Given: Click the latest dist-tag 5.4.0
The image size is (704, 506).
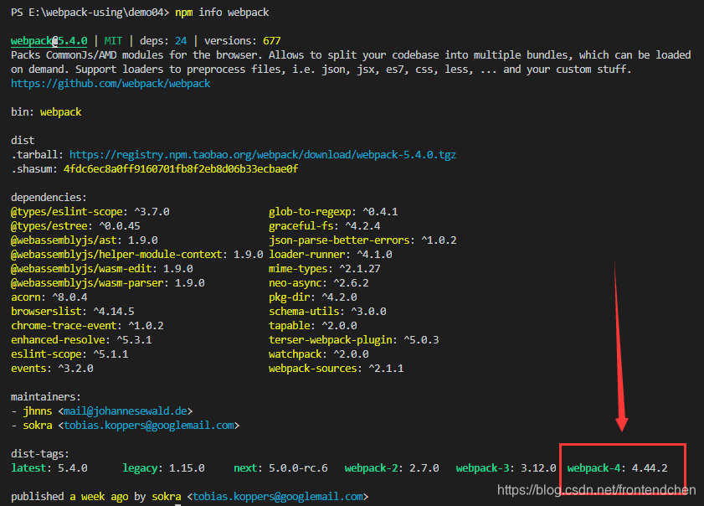Looking at the screenshot, I should pos(49,468).
